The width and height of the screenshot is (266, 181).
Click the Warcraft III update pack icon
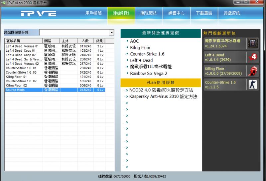(252, 43)
